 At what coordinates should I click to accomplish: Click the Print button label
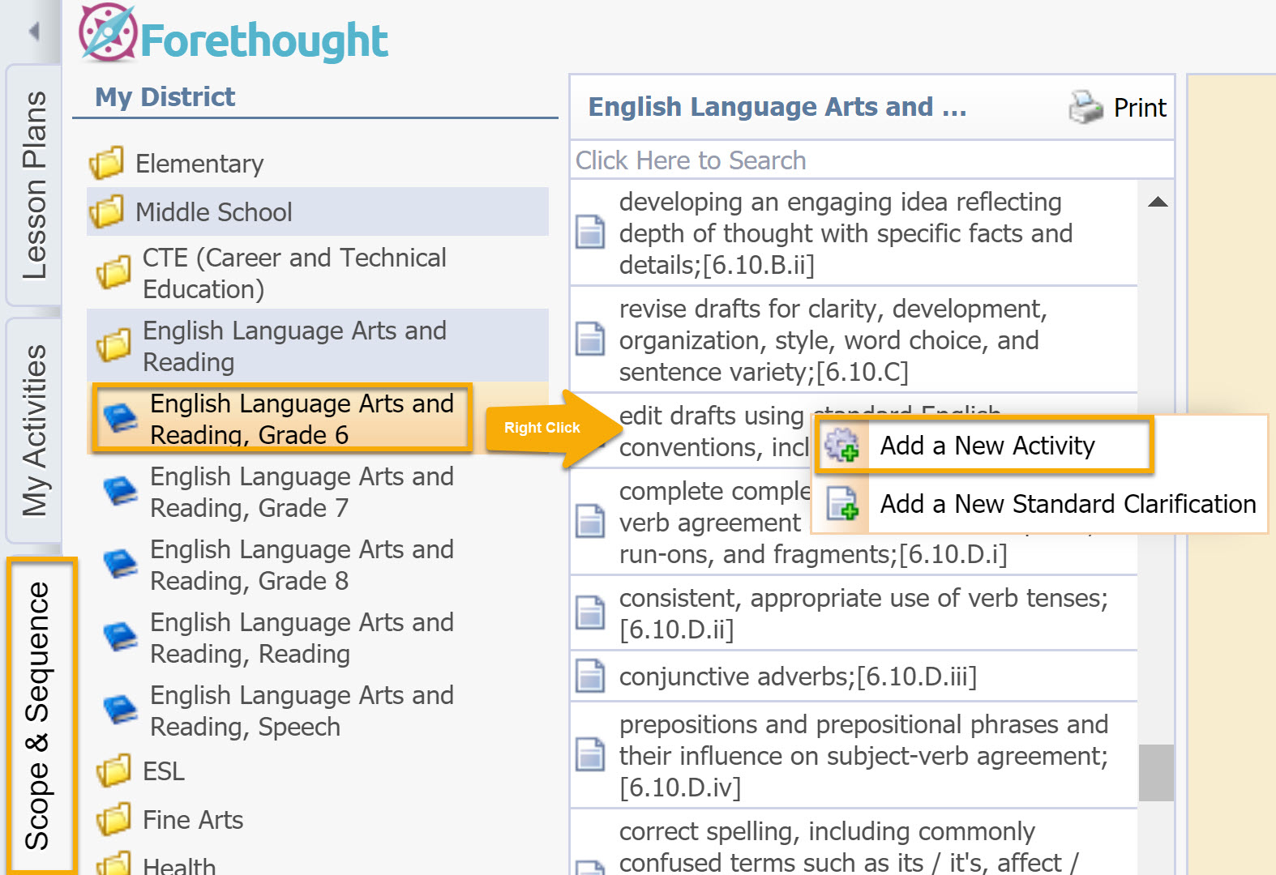(x=1140, y=107)
